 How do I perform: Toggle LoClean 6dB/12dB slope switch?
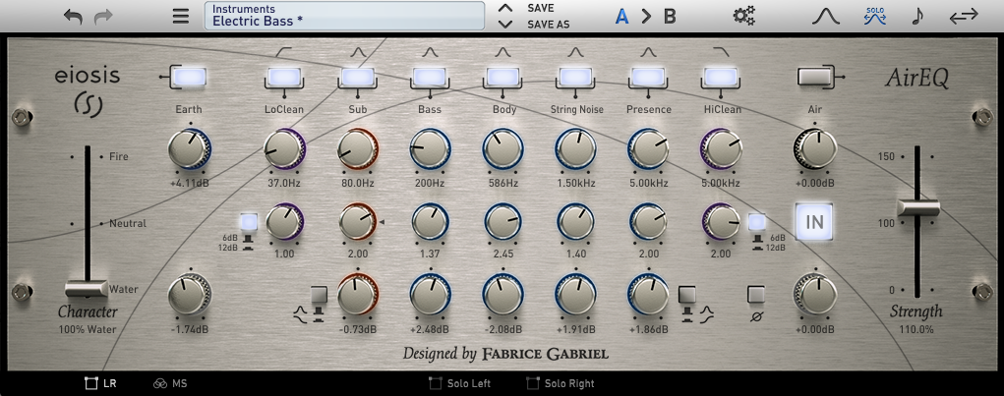pyautogui.click(x=249, y=222)
